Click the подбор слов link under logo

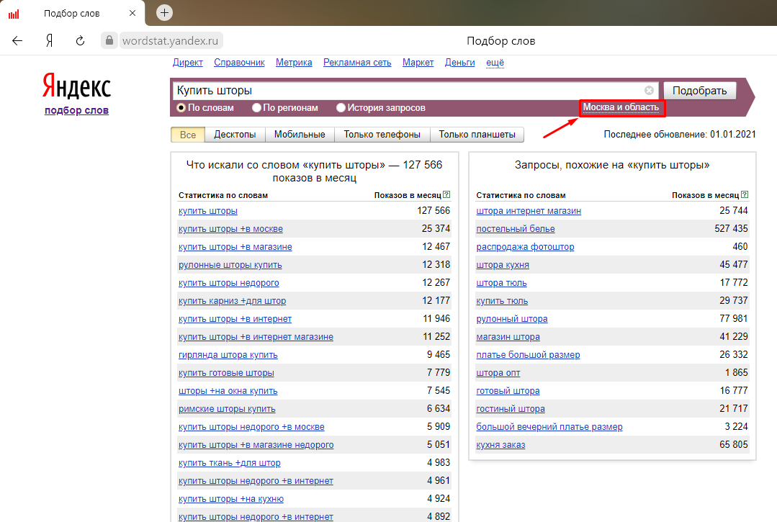coord(77,110)
